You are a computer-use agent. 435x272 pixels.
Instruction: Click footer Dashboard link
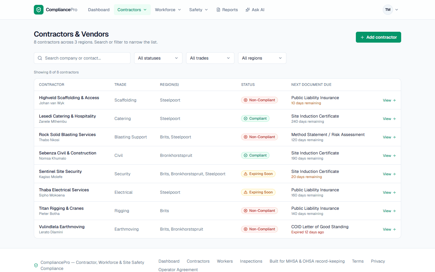tap(169, 261)
